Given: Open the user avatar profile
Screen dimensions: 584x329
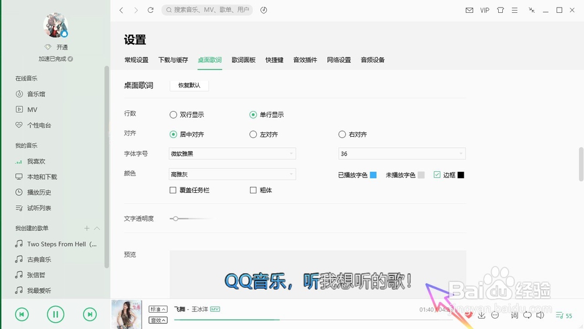Looking at the screenshot, I should pyautogui.click(x=55, y=25).
